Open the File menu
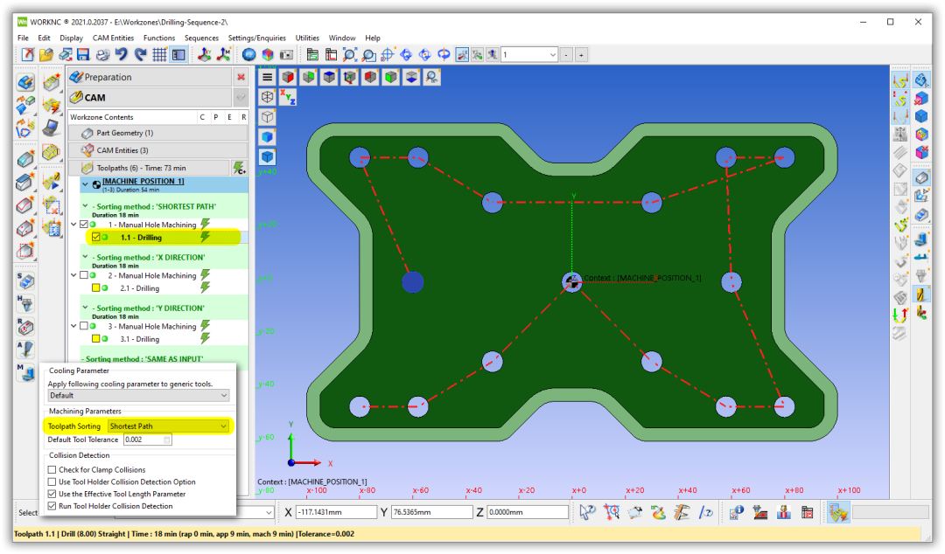The width and height of the screenshot is (945, 554). [23, 38]
